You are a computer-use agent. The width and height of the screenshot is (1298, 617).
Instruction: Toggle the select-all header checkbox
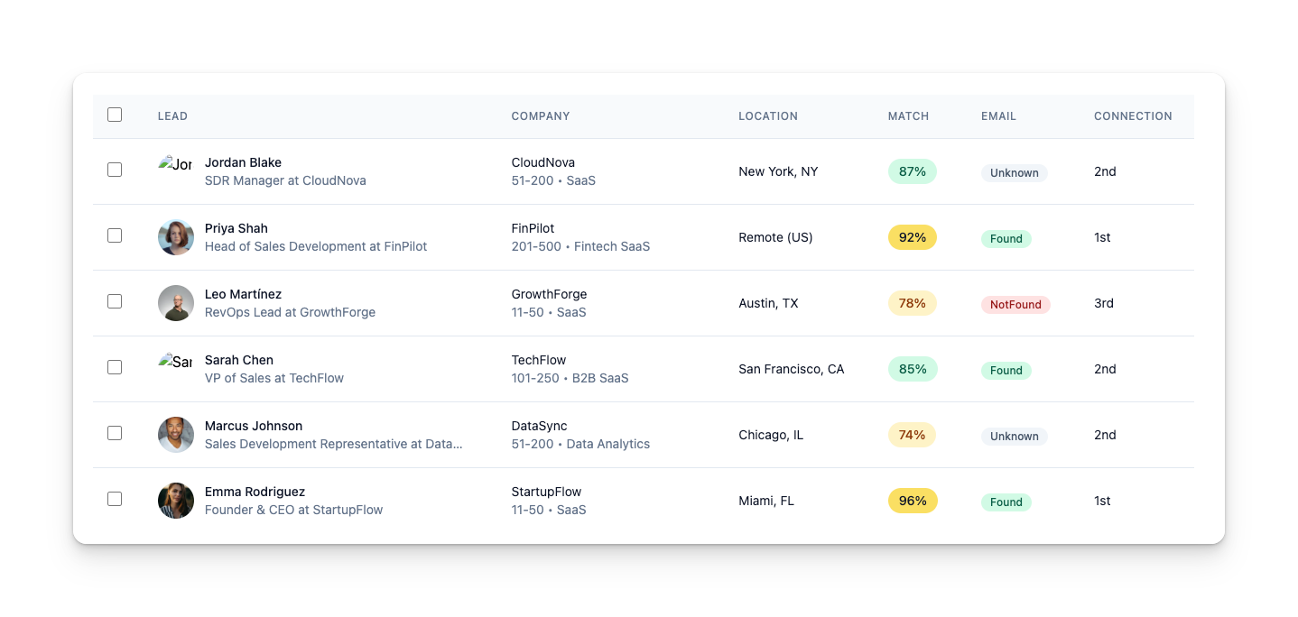point(115,115)
